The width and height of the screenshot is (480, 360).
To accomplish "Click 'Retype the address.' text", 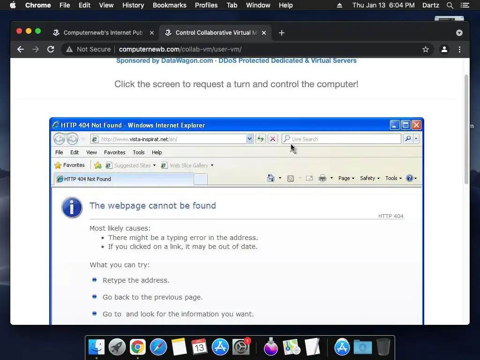I will pyautogui.click(x=136, y=280).
